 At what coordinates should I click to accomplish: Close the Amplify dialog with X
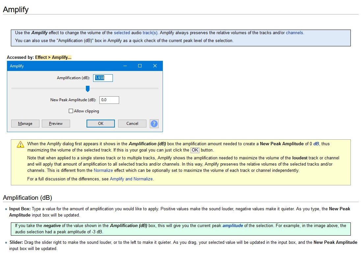(x=155, y=66)
